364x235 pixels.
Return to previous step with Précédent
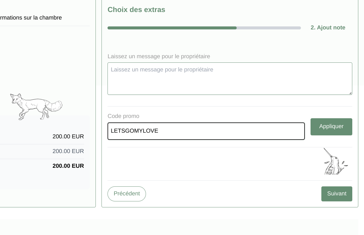[x=127, y=194]
